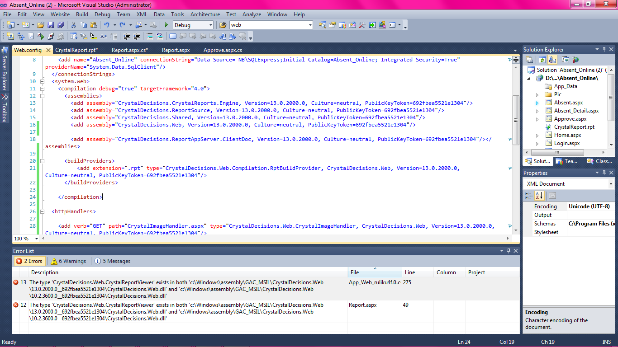Click the Cut scissors icon
This screenshot has height=347, width=618.
tap(73, 25)
